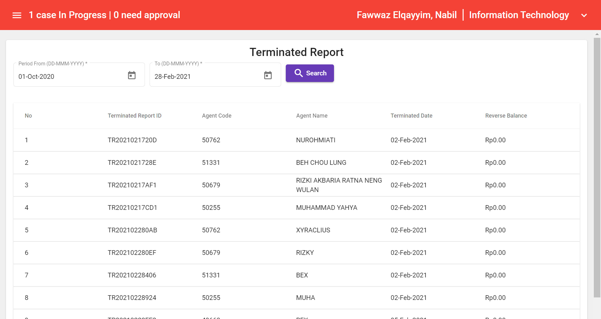The height and width of the screenshot is (319, 601).
Task: Sort by the Agent Code column
Action: pos(217,115)
